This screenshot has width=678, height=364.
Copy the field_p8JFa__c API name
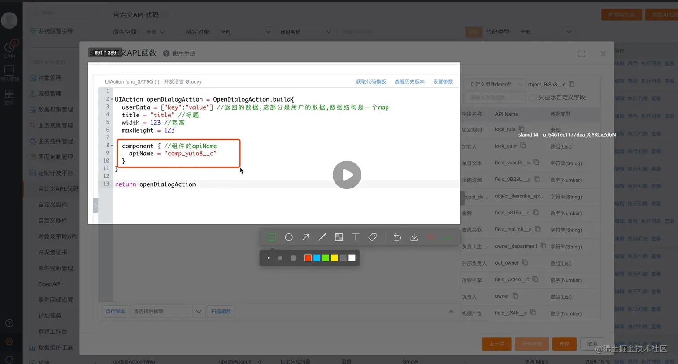point(535,213)
